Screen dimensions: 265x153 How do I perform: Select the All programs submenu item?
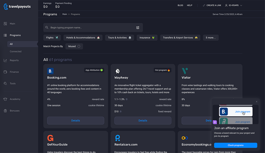(x=23, y=44)
